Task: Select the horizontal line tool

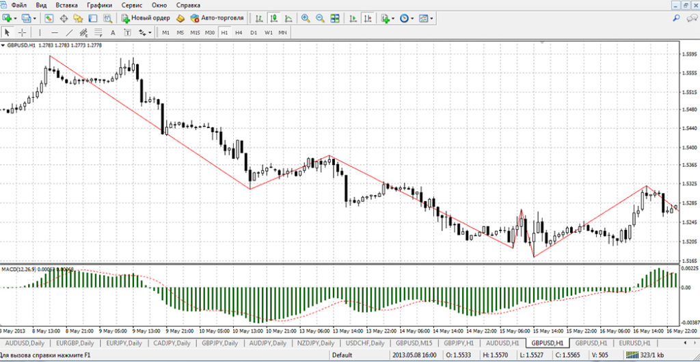Action: (x=55, y=33)
